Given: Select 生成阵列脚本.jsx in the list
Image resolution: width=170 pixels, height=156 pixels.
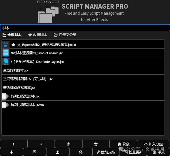Looking at the screenshot, I should 83,70.
